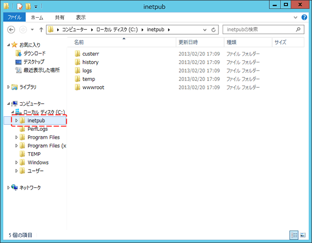This screenshot has height=243, width=312.
Task: Select the history folder icon
Action: [77, 62]
